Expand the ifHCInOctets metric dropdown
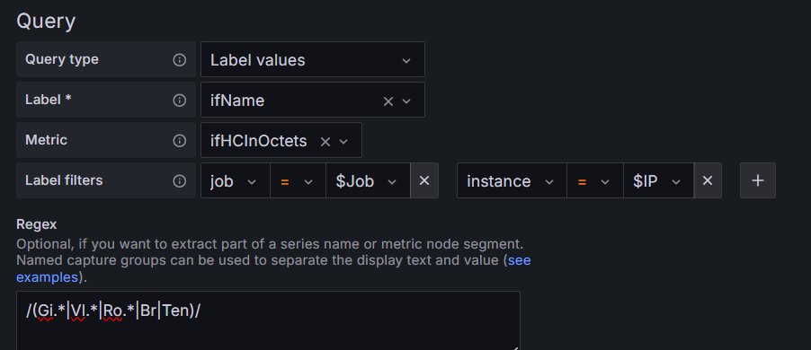The height and width of the screenshot is (350, 811). pos(343,142)
